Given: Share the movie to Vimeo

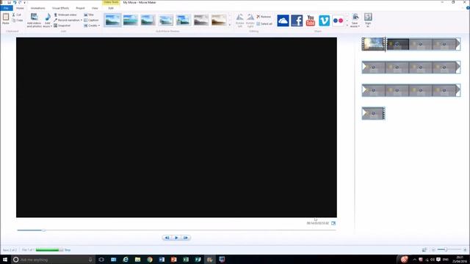Looking at the screenshot, I should (x=325, y=21).
